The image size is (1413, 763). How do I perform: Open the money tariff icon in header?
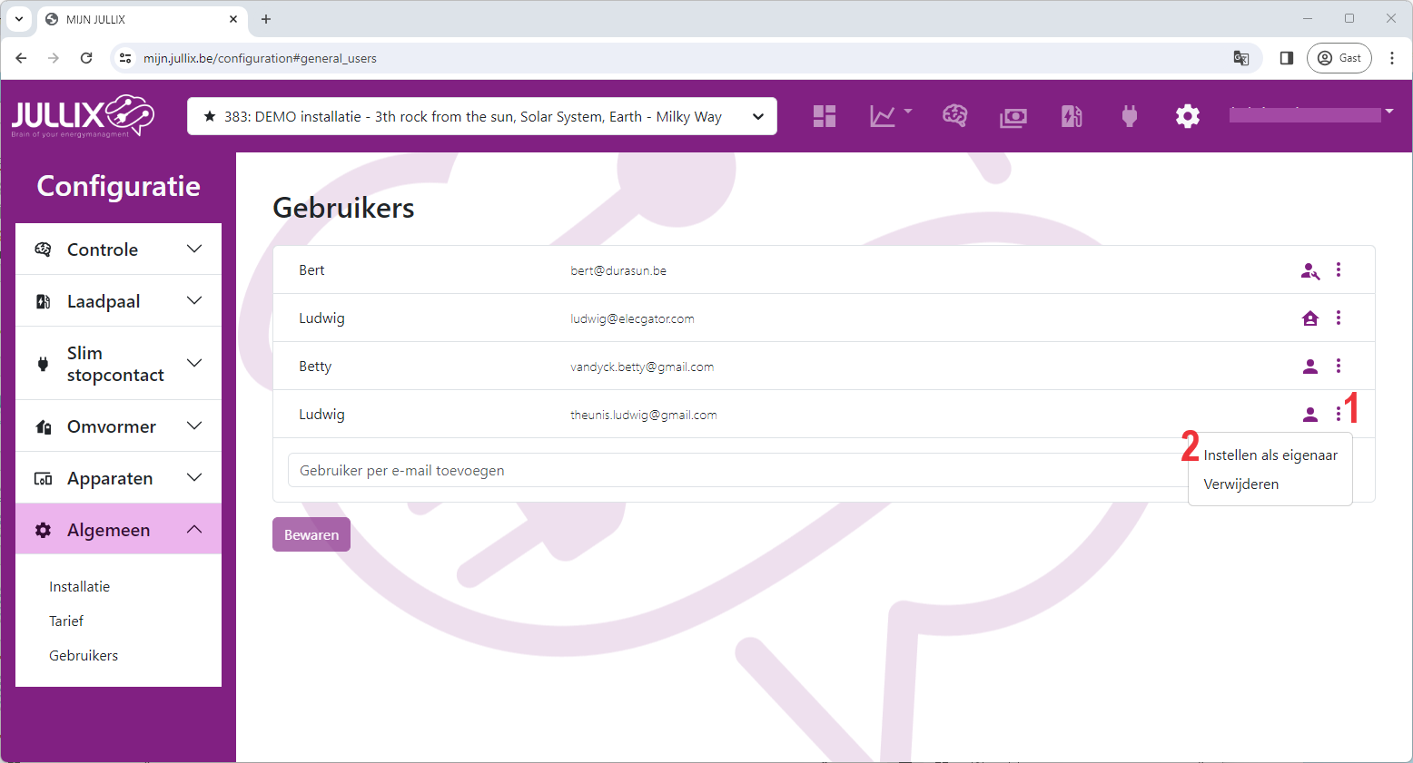(x=1013, y=117)
